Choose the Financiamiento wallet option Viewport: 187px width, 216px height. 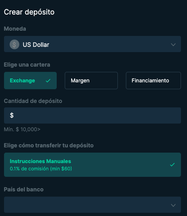pyautogui.click(x=153, y=80)
